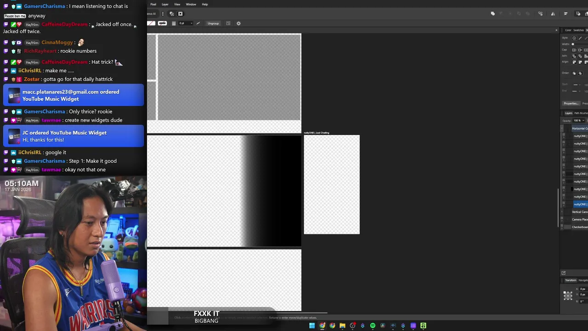Screen dimensions: 588x331
Task: Click the X position field in Transform
Action: click(582, 289)
